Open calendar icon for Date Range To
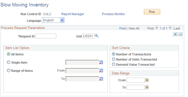 (147, 87)
